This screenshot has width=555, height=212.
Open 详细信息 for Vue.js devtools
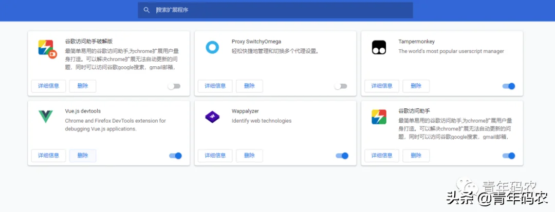click(x=48, y=156)
